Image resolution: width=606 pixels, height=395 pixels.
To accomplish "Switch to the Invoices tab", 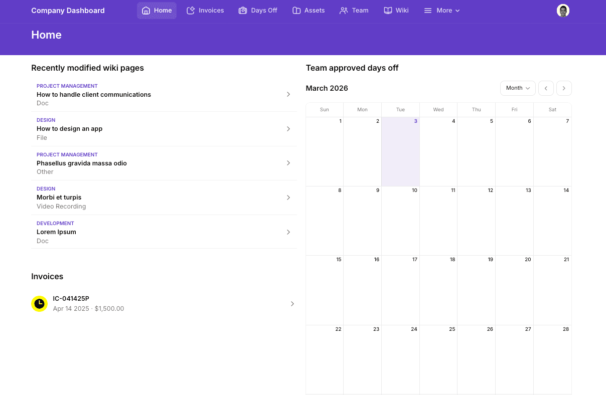I will [205, 10].
